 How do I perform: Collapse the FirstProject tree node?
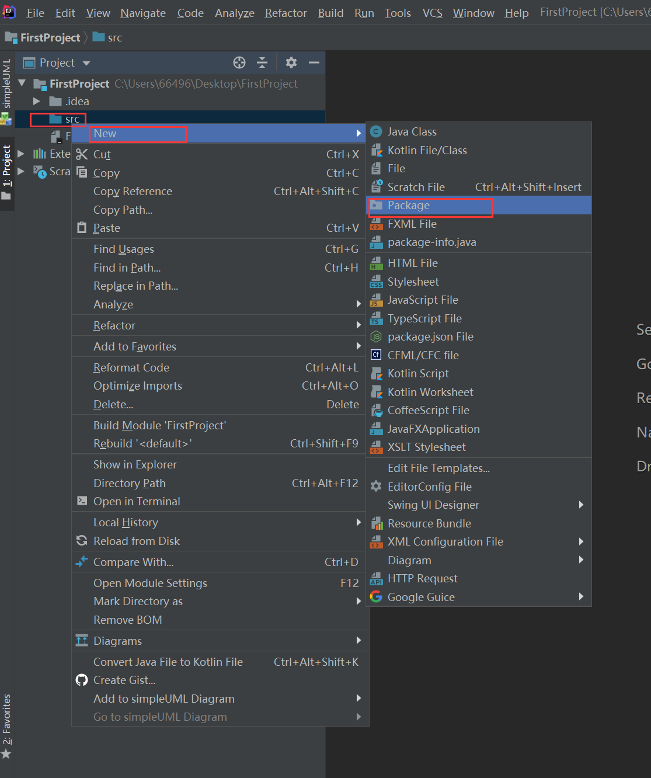(x=22, y=84)
